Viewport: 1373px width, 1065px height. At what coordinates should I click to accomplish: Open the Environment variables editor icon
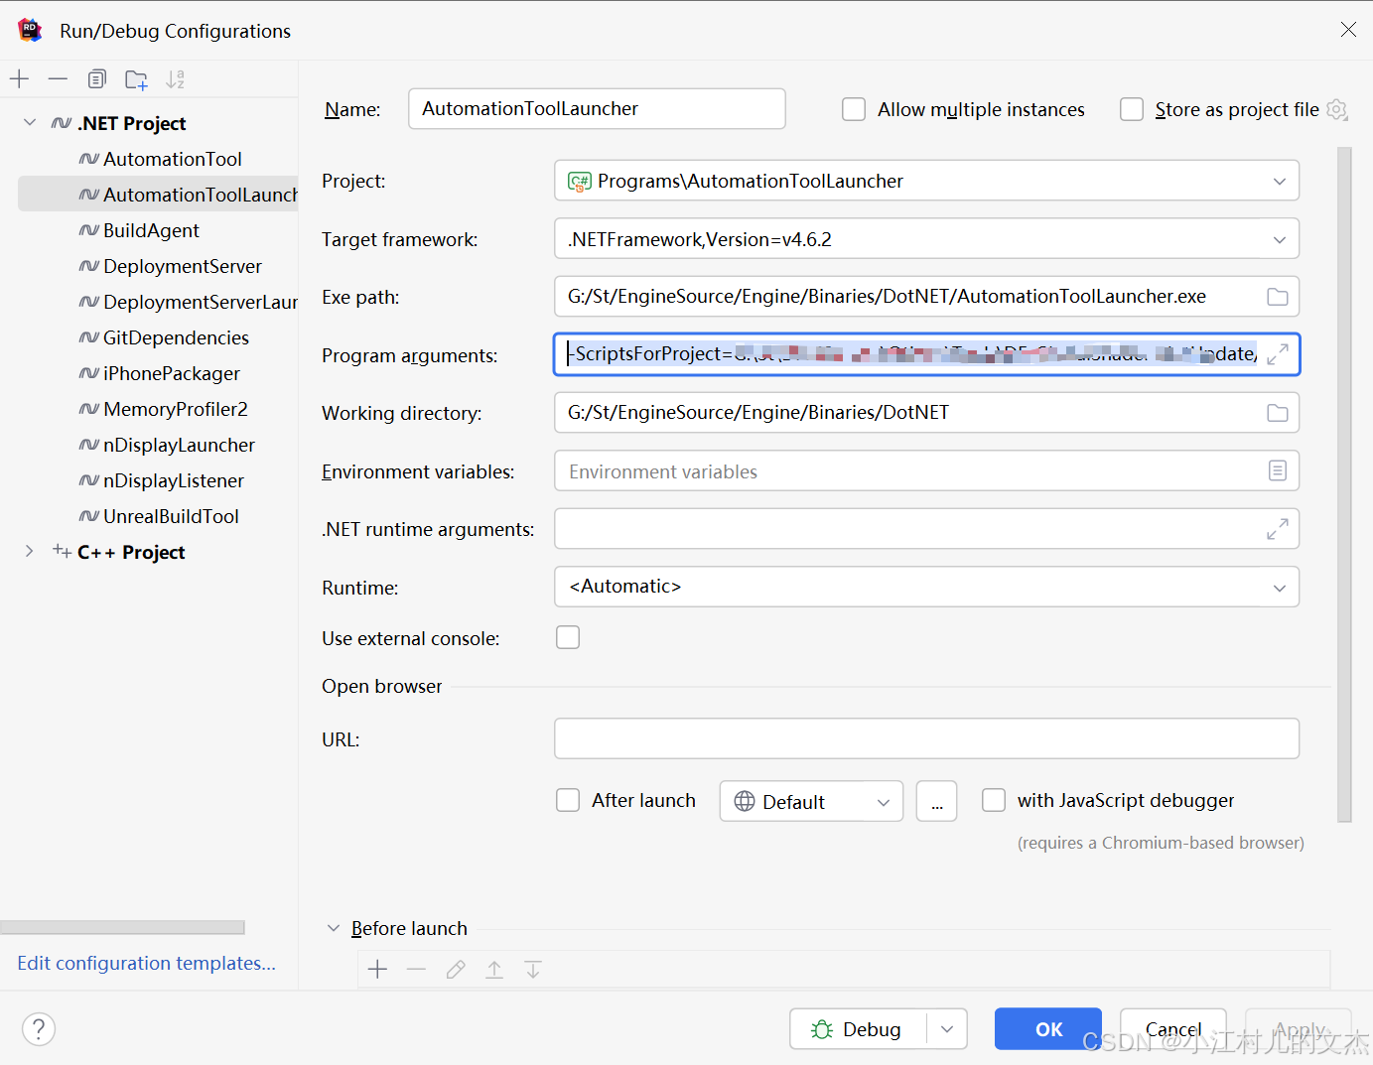1278,470
